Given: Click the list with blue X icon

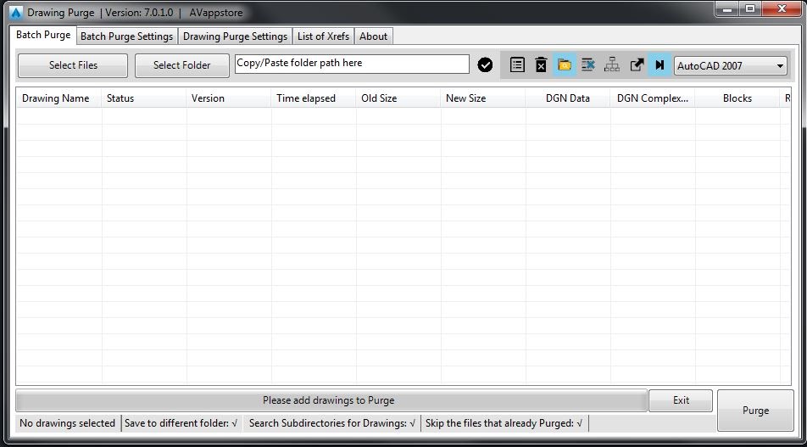Looking at the screenshot, I should tap(587, 64).
